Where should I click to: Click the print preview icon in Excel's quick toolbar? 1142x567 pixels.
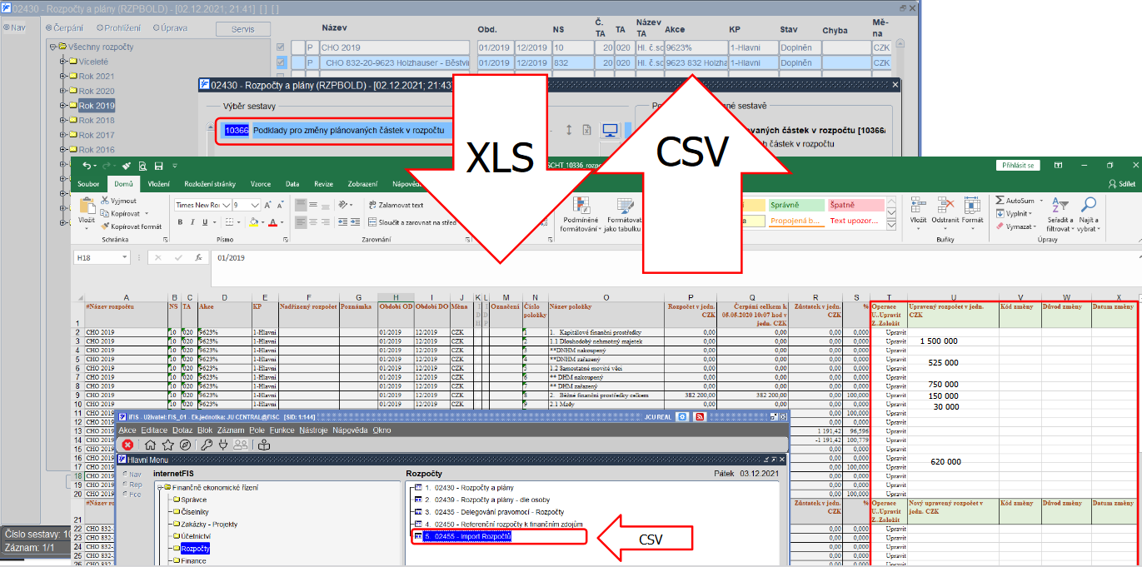pos(142,166)
